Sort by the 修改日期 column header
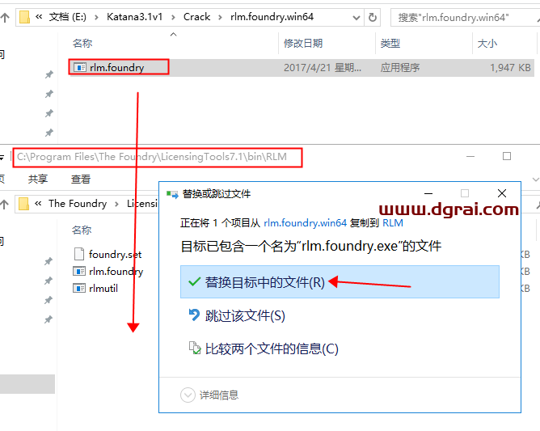The image size is (540, 431). pos(303,44)
